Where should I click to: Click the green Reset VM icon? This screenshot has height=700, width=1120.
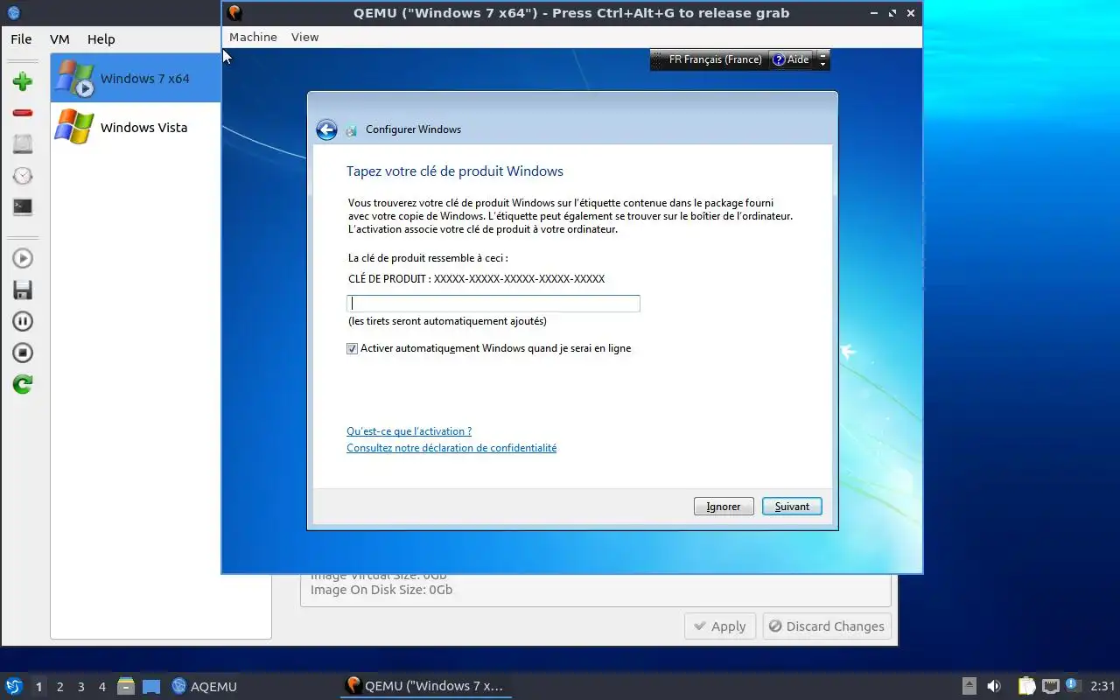click(23, 384)
